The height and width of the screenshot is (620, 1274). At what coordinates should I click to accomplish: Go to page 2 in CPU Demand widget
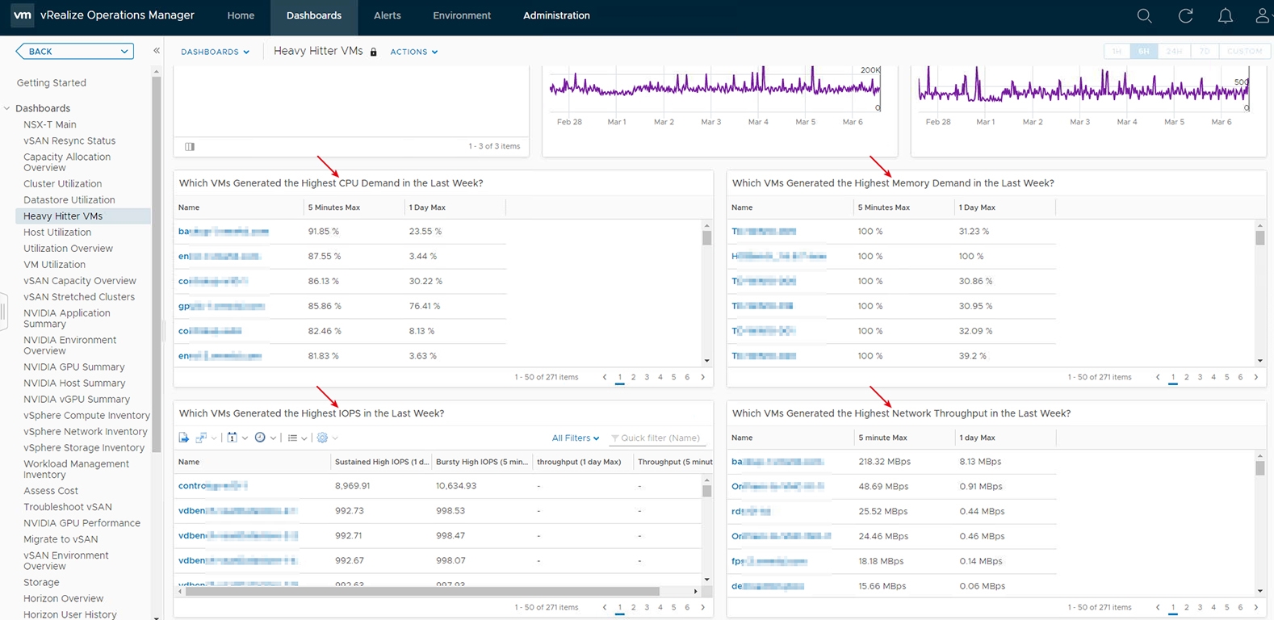[x=633, y=377]
